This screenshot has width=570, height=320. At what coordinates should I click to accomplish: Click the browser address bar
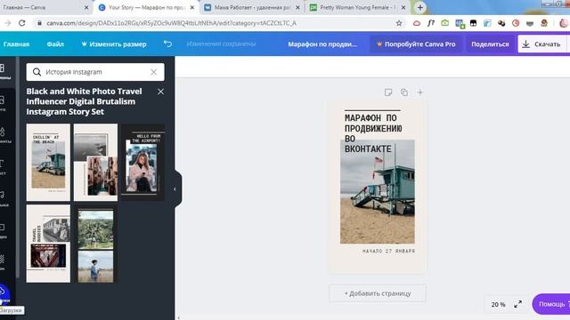[215, 23]
